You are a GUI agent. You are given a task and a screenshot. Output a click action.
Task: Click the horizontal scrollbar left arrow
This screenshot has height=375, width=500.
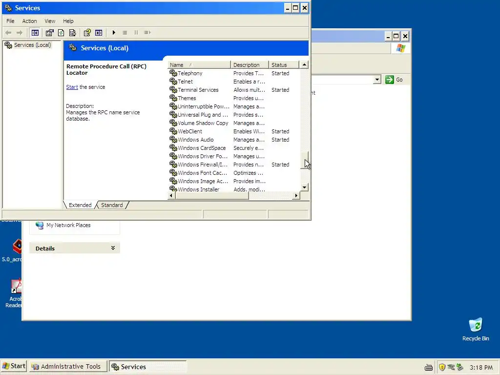171,195
